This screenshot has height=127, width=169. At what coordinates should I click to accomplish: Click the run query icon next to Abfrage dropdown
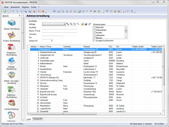[x=68, y=24]
